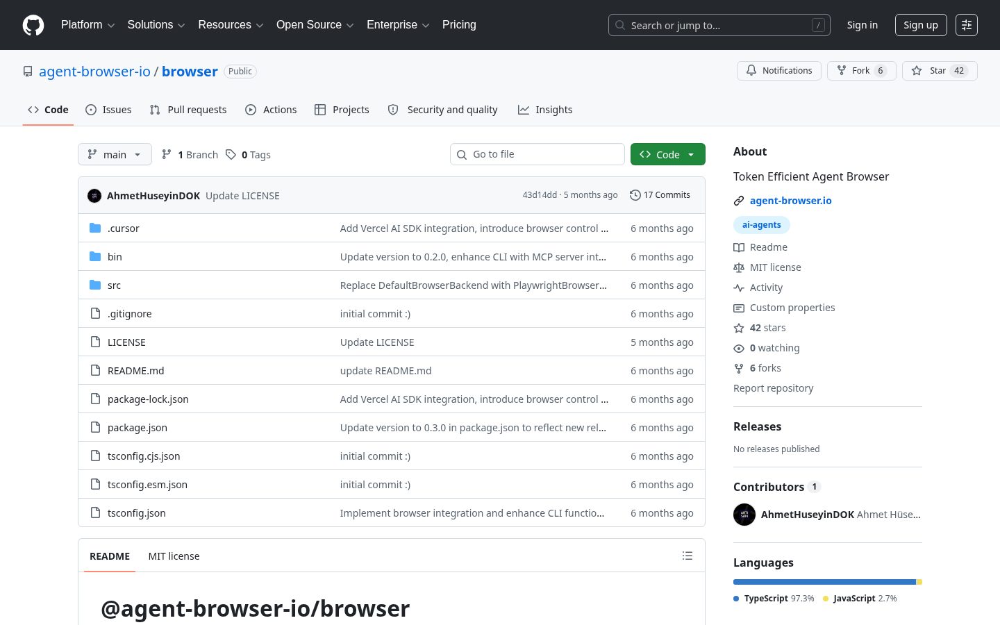This screenshot has height=625, width=1000.
Task: Open the Pricing link
Action: click(459, 25)
